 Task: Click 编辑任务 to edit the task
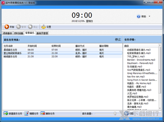[x=31, y=114]
